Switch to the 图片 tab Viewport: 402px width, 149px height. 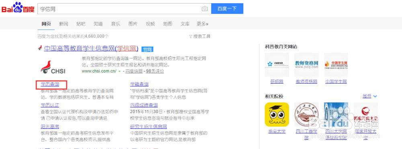click(133, 24)
